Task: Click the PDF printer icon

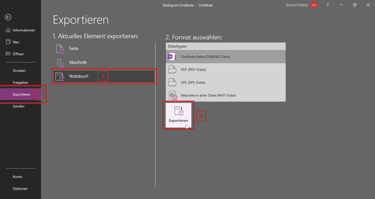Action: [172, 69]
